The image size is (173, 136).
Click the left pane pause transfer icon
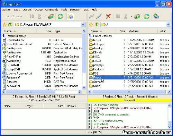31,16
